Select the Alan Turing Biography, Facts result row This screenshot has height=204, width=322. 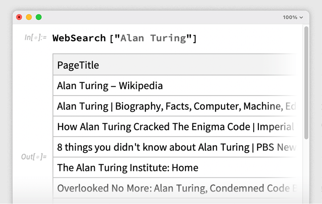pyautogui.click(x=174, y=106)
